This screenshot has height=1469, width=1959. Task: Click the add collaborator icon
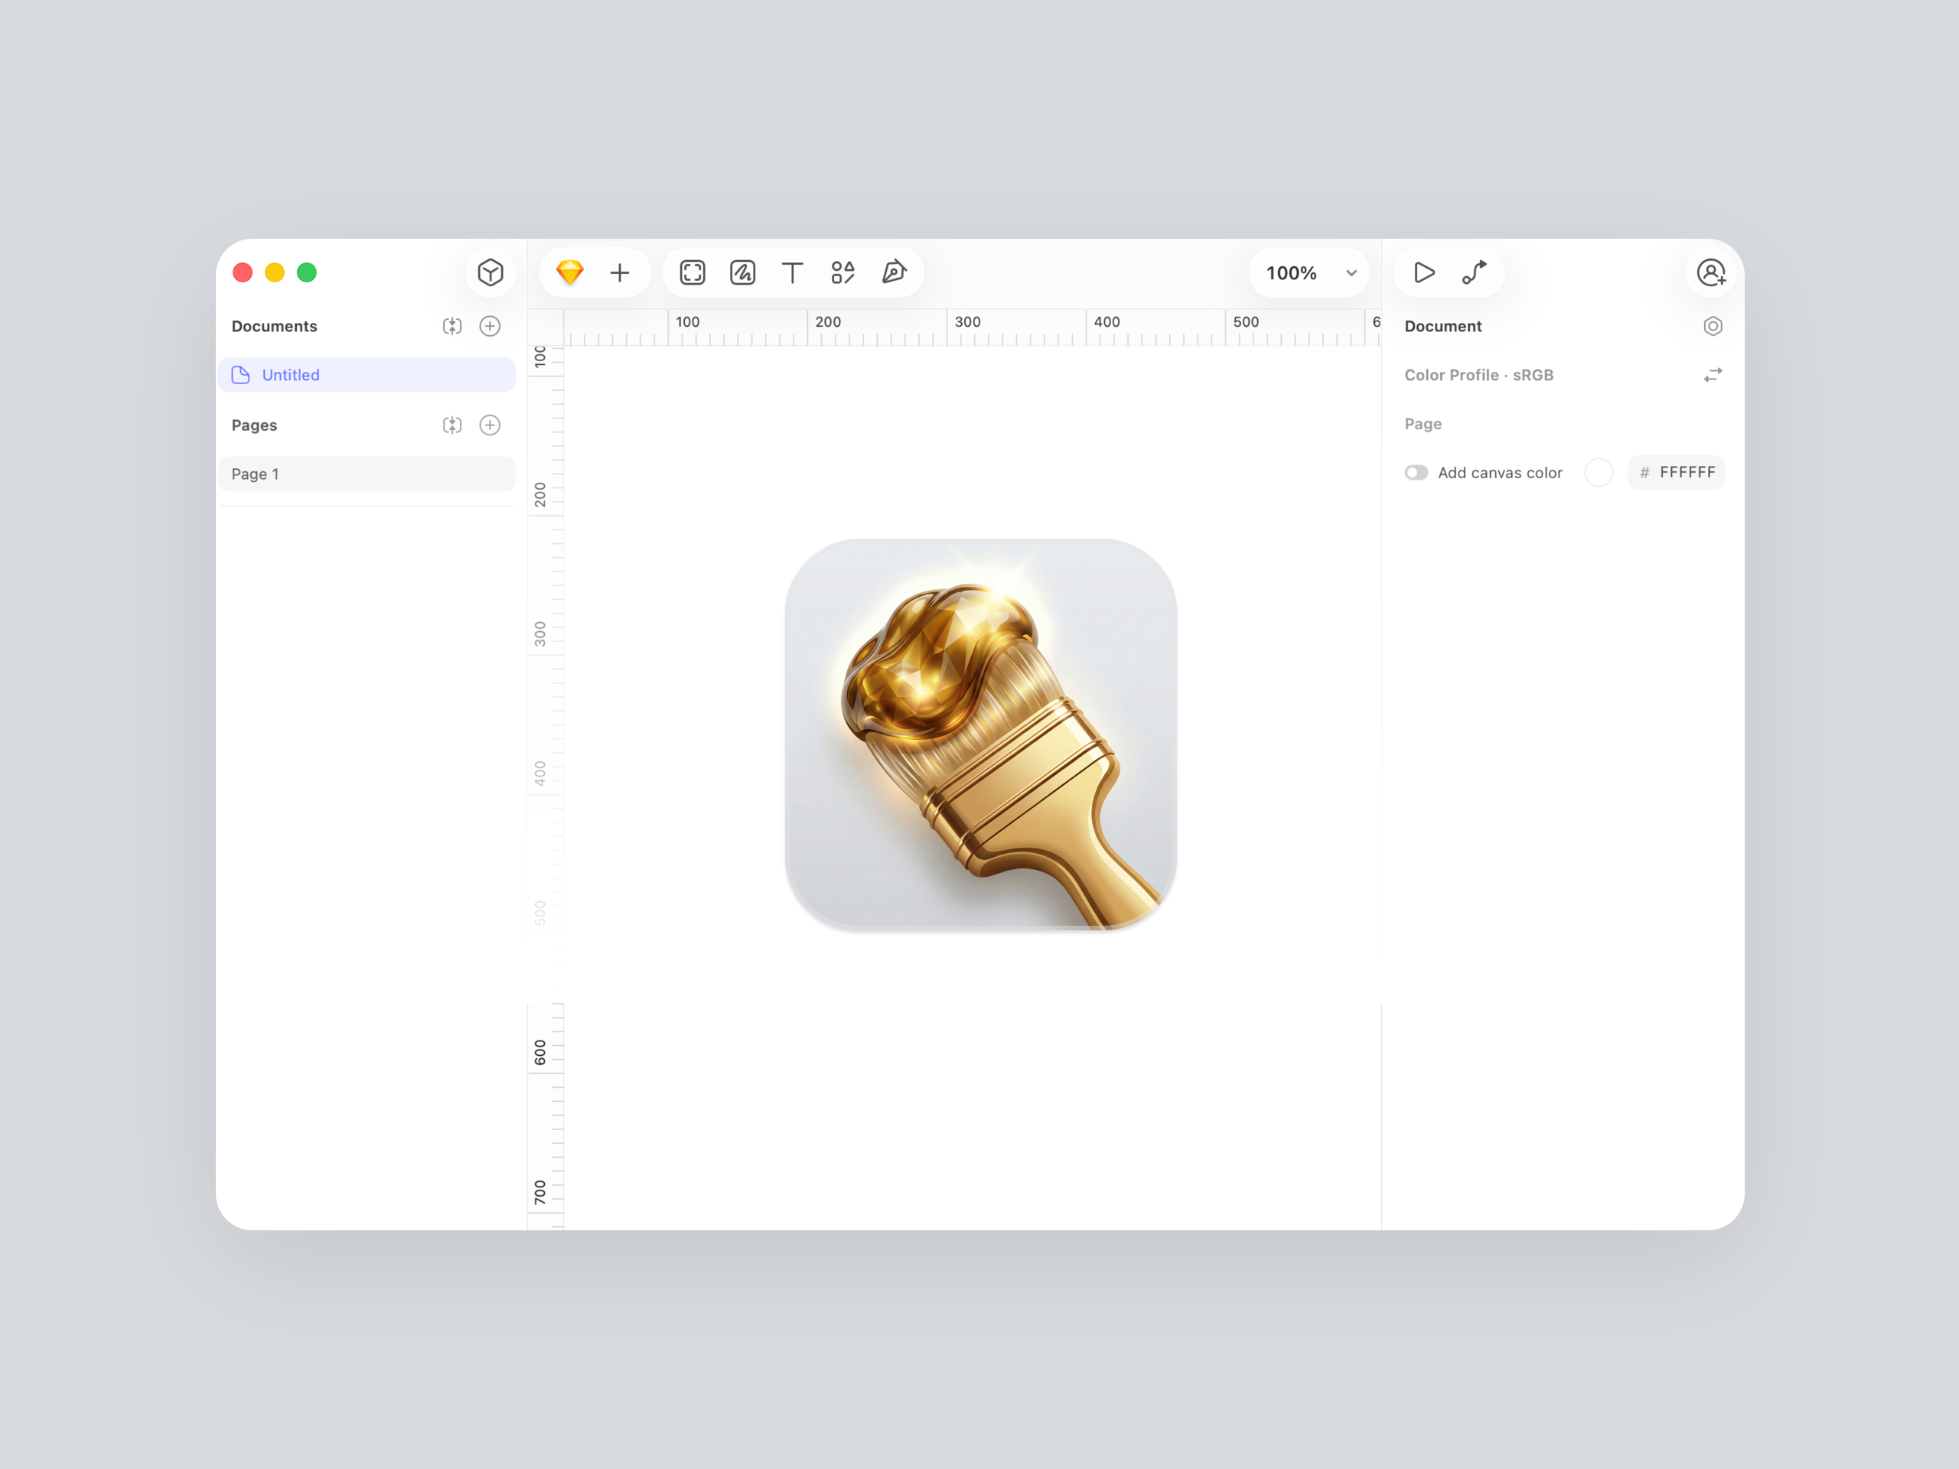tap(1712, 272)
